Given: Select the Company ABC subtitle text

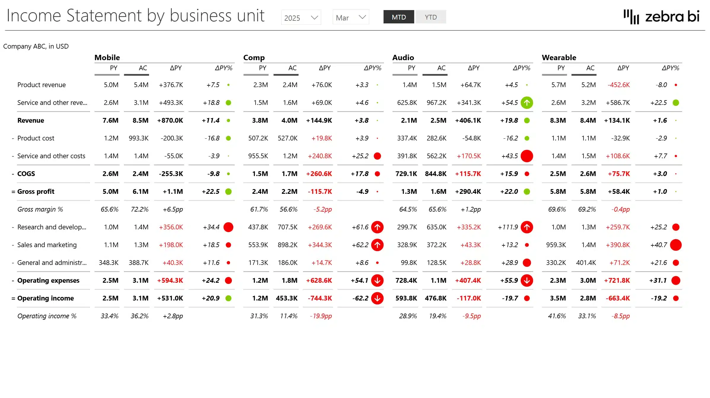Looking at the screenshot, I should click(36, 46).
